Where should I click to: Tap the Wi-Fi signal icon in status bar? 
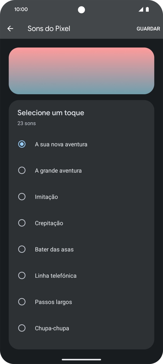click(140, 9)
